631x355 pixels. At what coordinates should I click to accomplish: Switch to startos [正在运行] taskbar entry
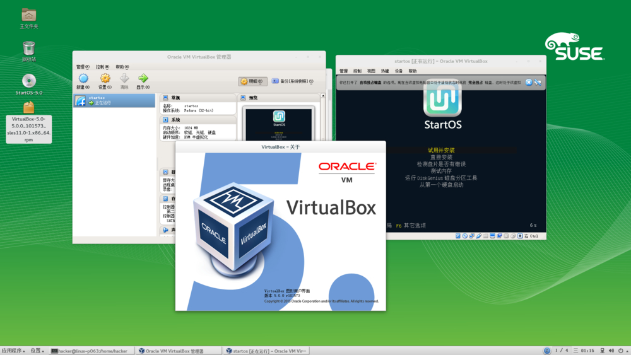point(266,351)
